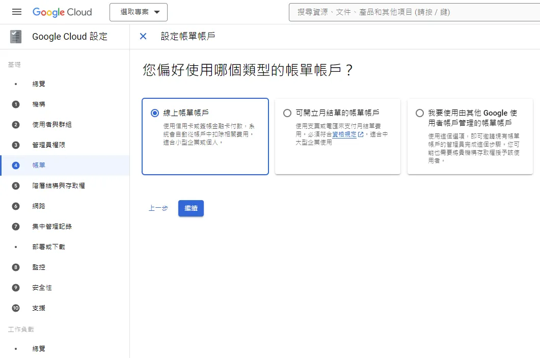
Task: Click the step 9 number badge
Action: (16, 287)
